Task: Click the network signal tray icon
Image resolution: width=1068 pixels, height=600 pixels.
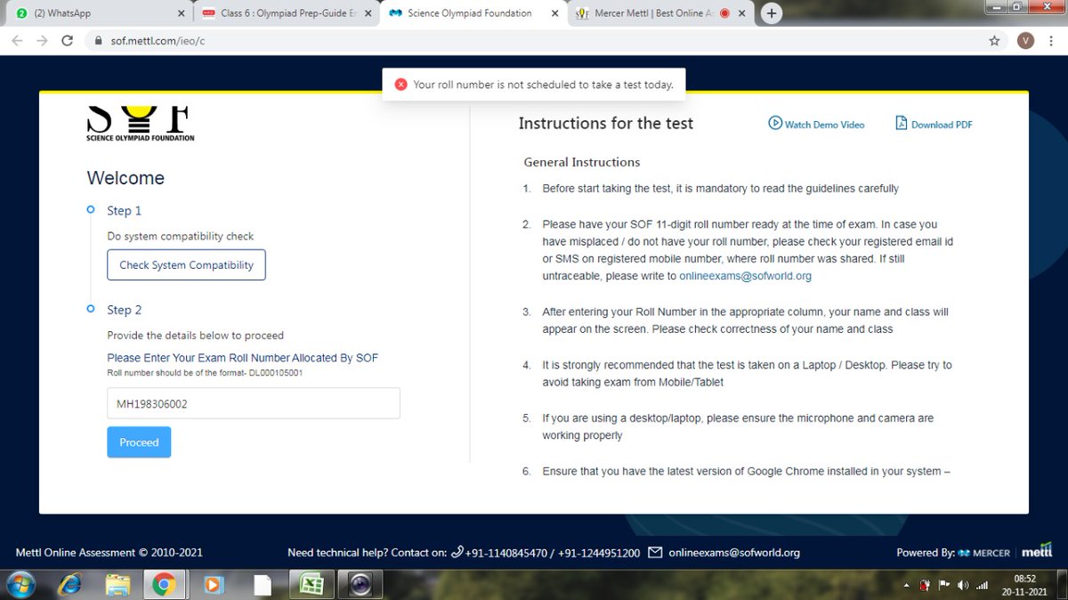Action: point(983,585)
